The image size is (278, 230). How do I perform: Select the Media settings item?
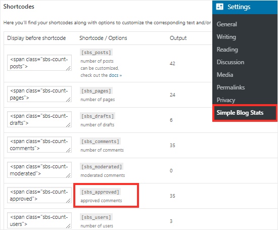tap(225, 75)
